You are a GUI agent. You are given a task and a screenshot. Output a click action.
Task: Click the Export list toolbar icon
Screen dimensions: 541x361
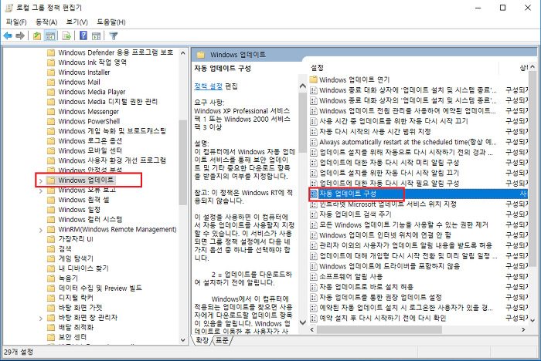coord(66,35)
